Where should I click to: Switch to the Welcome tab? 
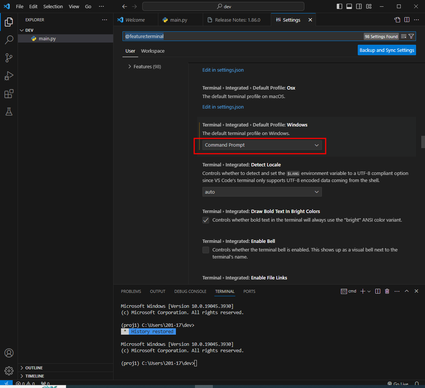pos(135,20)
